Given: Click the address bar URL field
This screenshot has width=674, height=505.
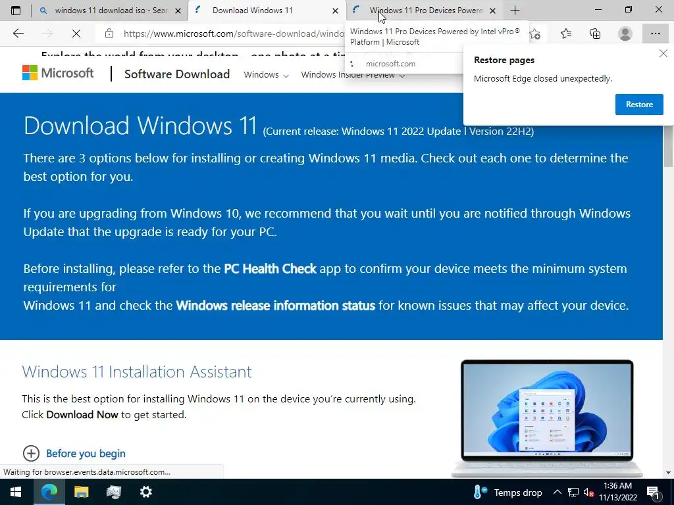Looking at the screenshot, I should click(x=232, y=34).
